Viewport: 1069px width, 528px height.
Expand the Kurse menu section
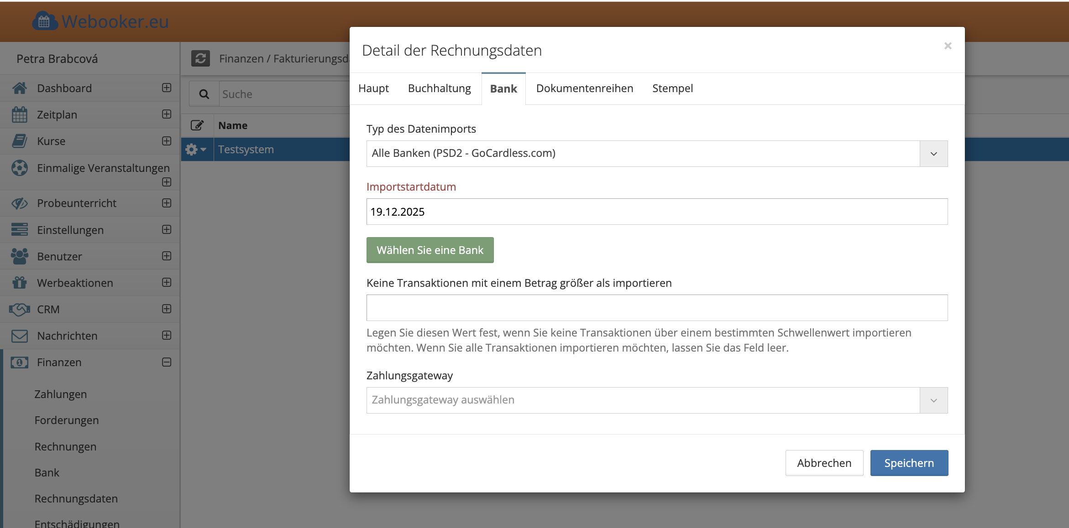167,141
